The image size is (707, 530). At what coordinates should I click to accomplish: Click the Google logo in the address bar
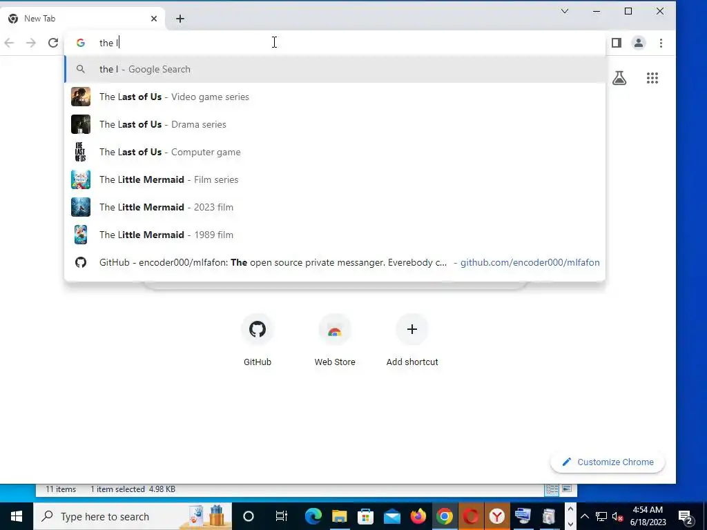coord(81,43)
